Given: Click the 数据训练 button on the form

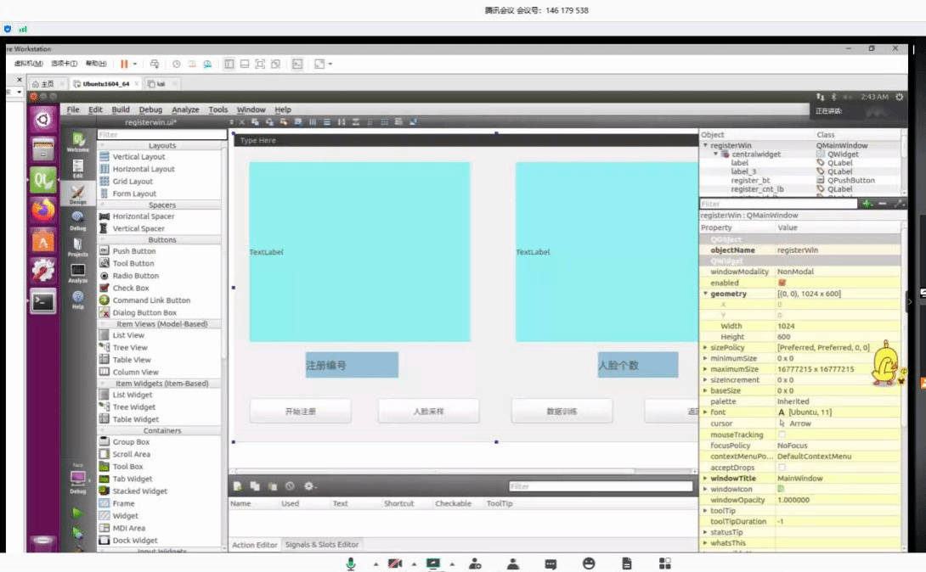Looking at the screenshot, I should [x=562, y=412].
